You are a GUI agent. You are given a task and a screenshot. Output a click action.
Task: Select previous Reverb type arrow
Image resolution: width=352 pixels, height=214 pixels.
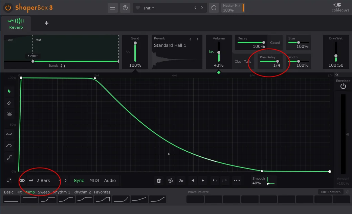click(190, 39)
